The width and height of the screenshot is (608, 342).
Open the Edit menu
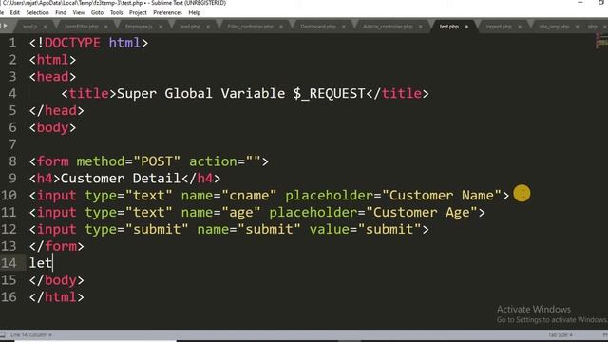(x=15, y=12)
